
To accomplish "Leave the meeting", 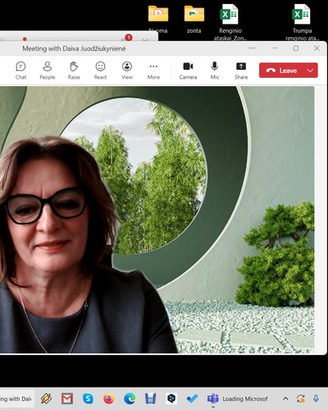I will (281, 71).
